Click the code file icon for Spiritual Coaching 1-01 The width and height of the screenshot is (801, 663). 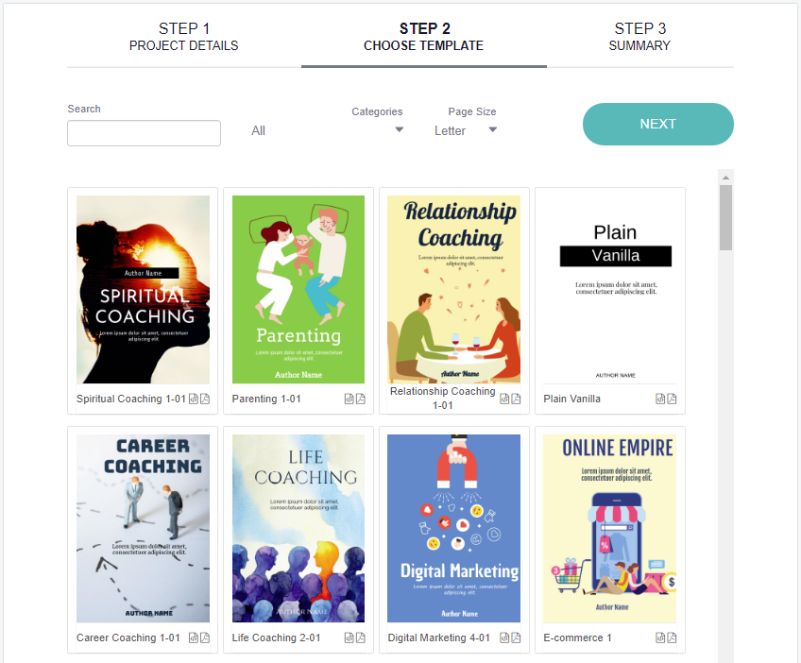(x=194, y=399)
